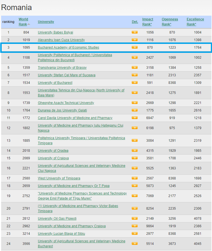This screenshot has height=251, width=212.
Task: Sort table by University column header
Action: tap(46, 22)
